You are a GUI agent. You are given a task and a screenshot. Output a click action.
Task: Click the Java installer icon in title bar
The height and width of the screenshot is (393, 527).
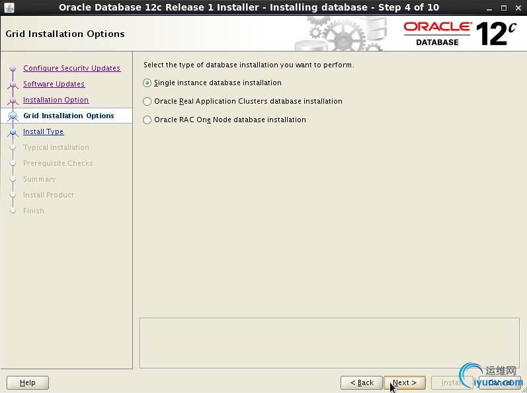pyautogui.click(x=9, y=7)
